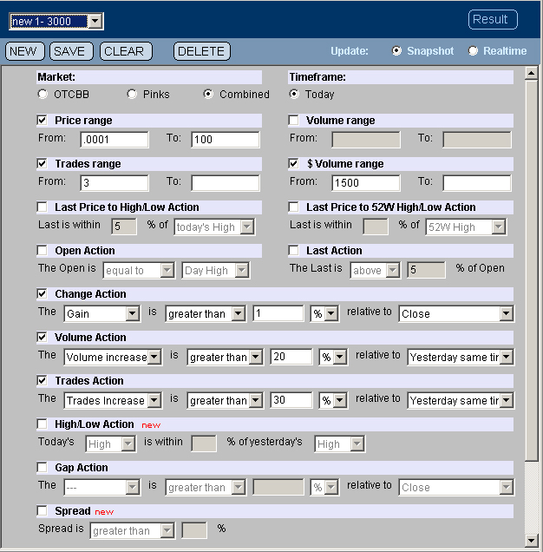Viewport: 543px width, 552px height.
Task: Open the 'Trades Increase' dropdown
Action: [113, 400]
